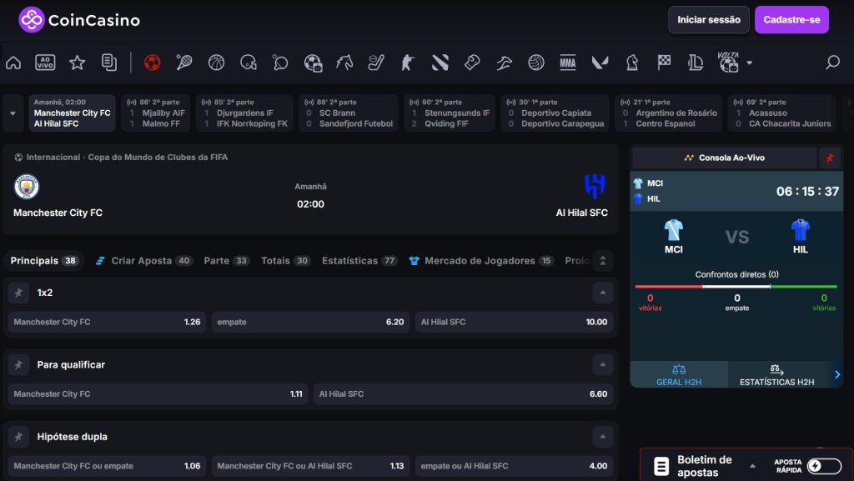Select the League of Legends icon
The image size is (854, 481).
pos(696,63)
